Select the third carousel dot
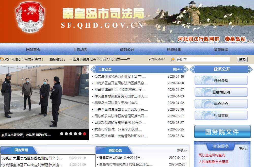The image size is (254, 167). click(x=71, y=134)
